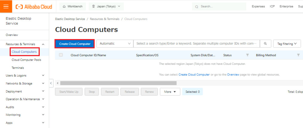Follow the Overview link in empty message

[233, 75]
